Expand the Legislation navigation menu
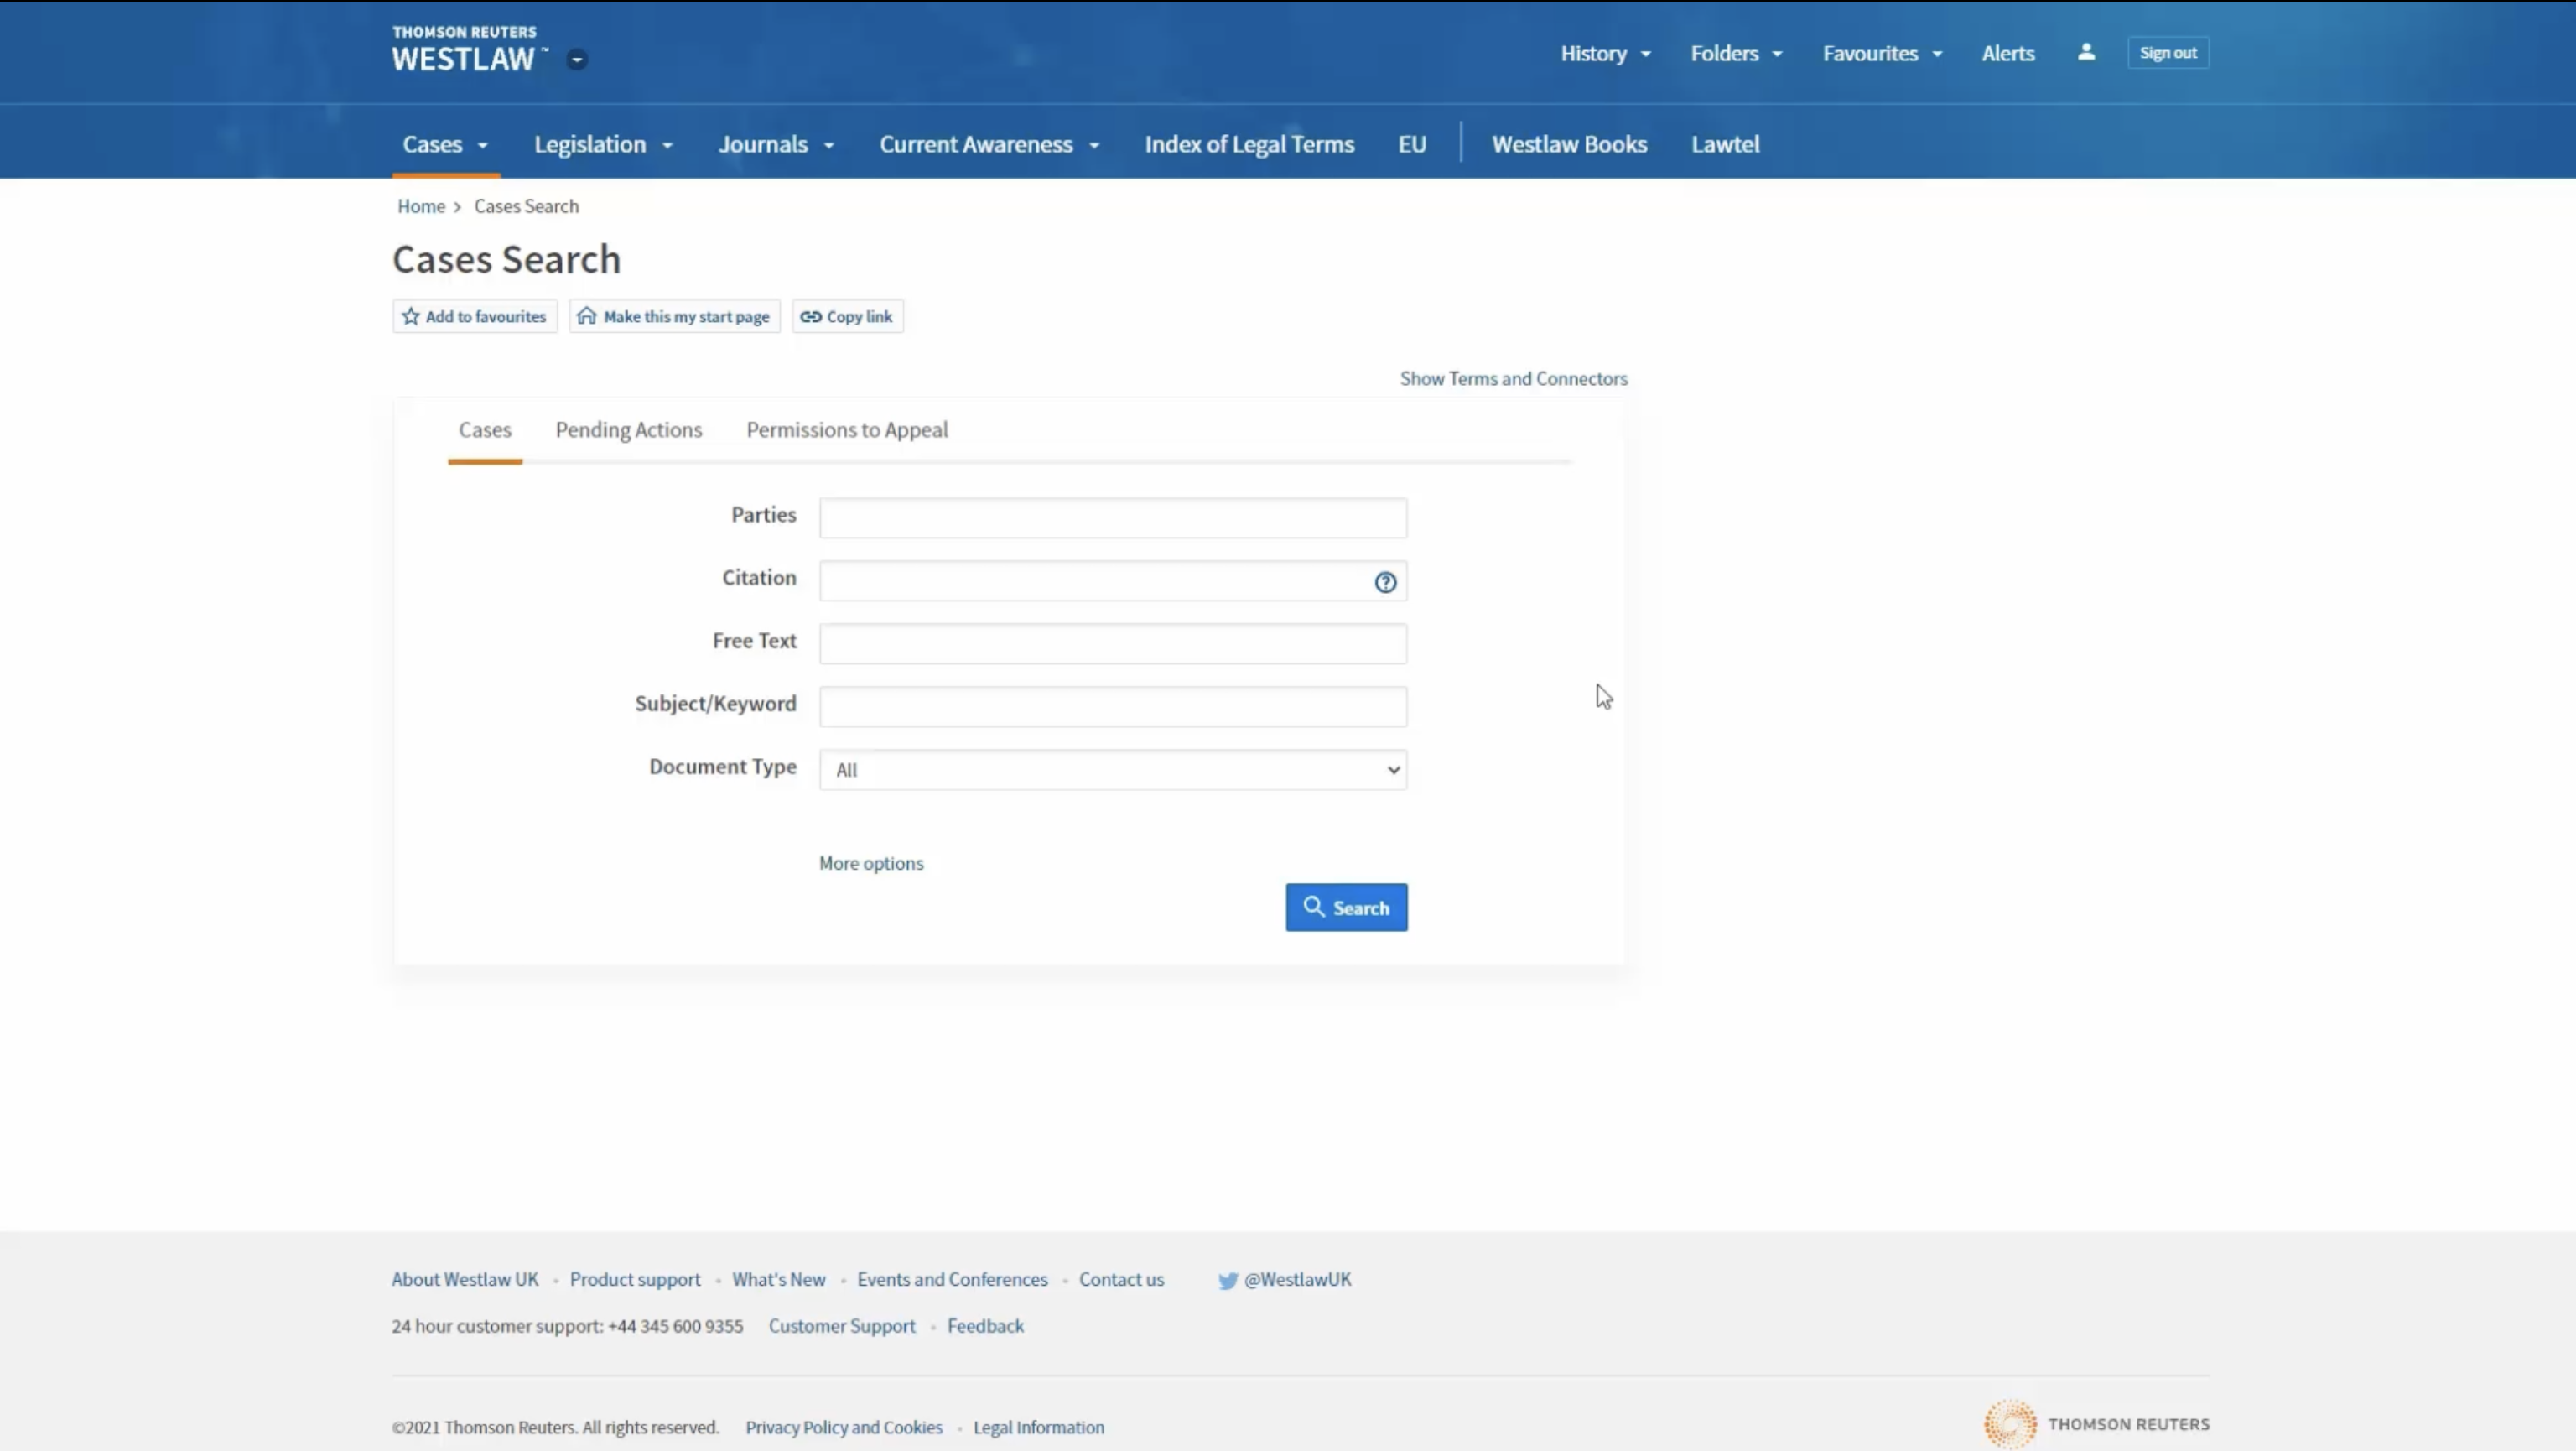2576x1451 pixels. coord(603,145)
